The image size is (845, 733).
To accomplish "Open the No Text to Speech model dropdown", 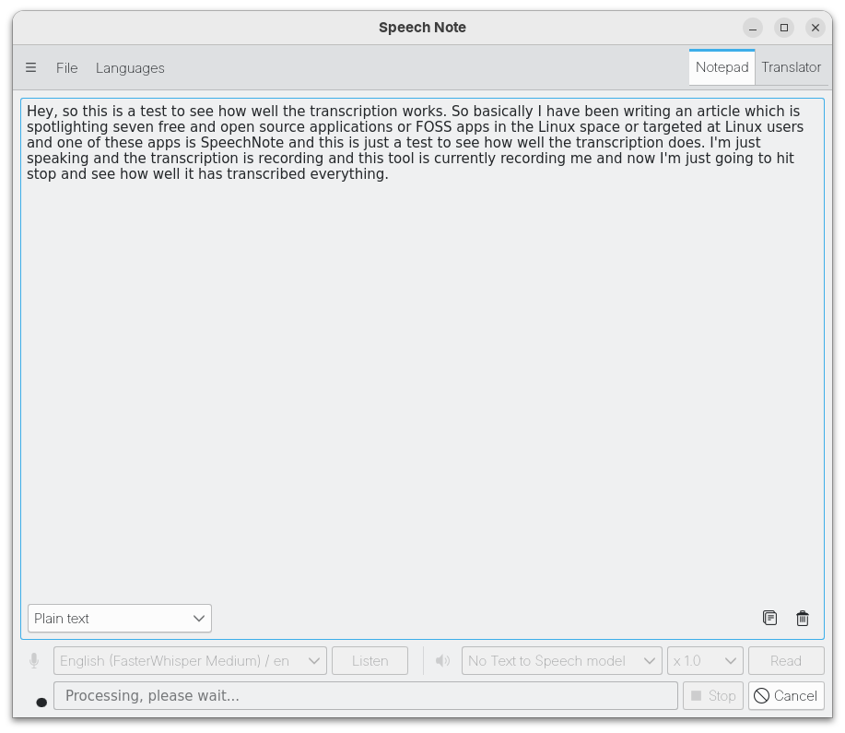I will point(561,661).
